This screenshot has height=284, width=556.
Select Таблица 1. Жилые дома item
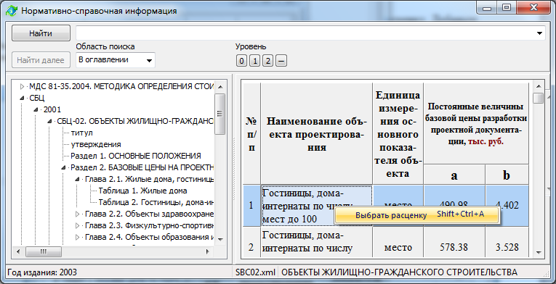(x=142, y=191)
